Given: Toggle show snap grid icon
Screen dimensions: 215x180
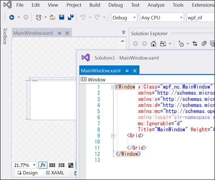Looking at the screenshot, I should (52, 165).
